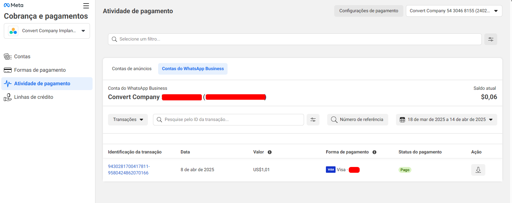Open transaction ID 9430281700417811 link
Screen dimensions: 512x203
tap(129, 170)
